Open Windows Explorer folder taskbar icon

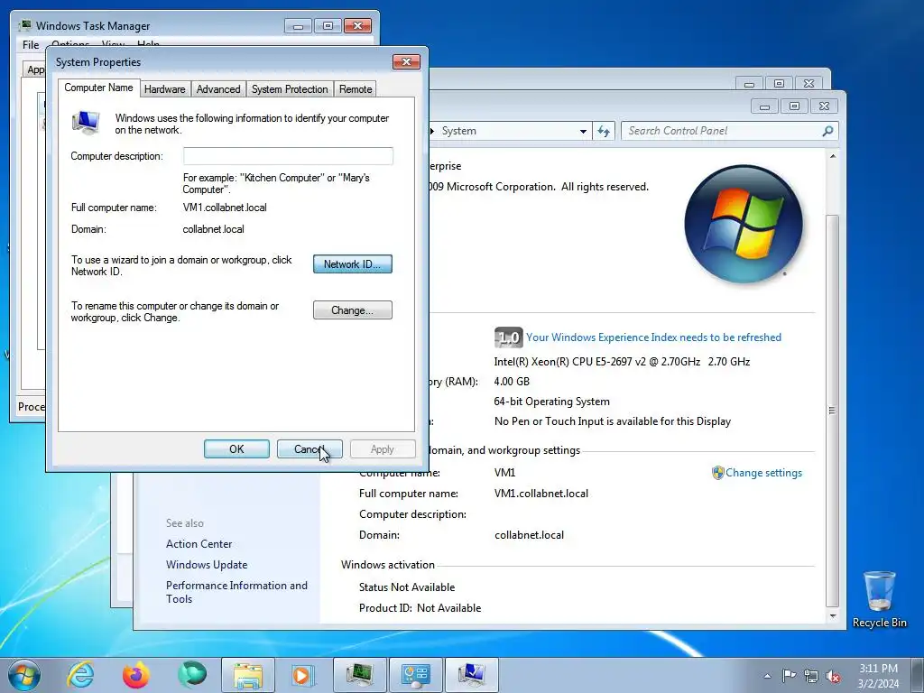coord(248,675)
